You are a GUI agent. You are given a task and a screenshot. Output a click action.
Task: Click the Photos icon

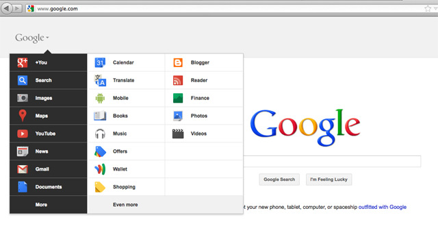coord(178,116)
